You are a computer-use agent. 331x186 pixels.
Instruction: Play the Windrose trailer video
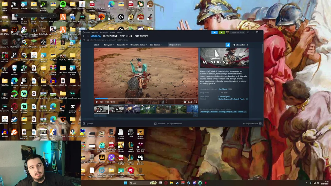[97, 102]
